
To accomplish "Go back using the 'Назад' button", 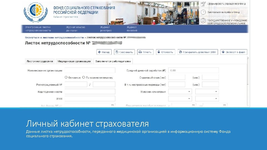I will tap(104, 52).
